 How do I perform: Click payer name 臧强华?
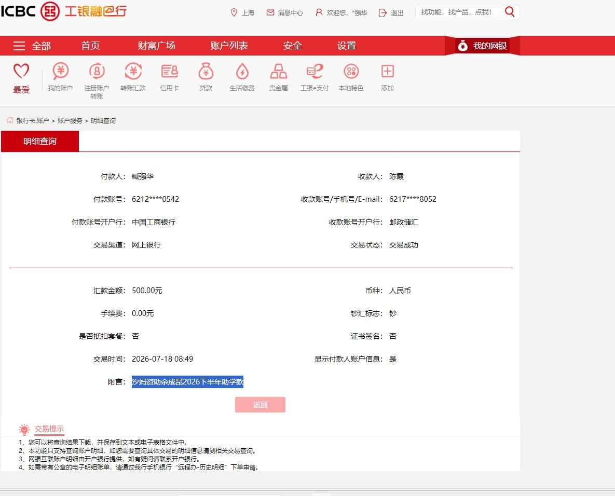tap(143, 176)
